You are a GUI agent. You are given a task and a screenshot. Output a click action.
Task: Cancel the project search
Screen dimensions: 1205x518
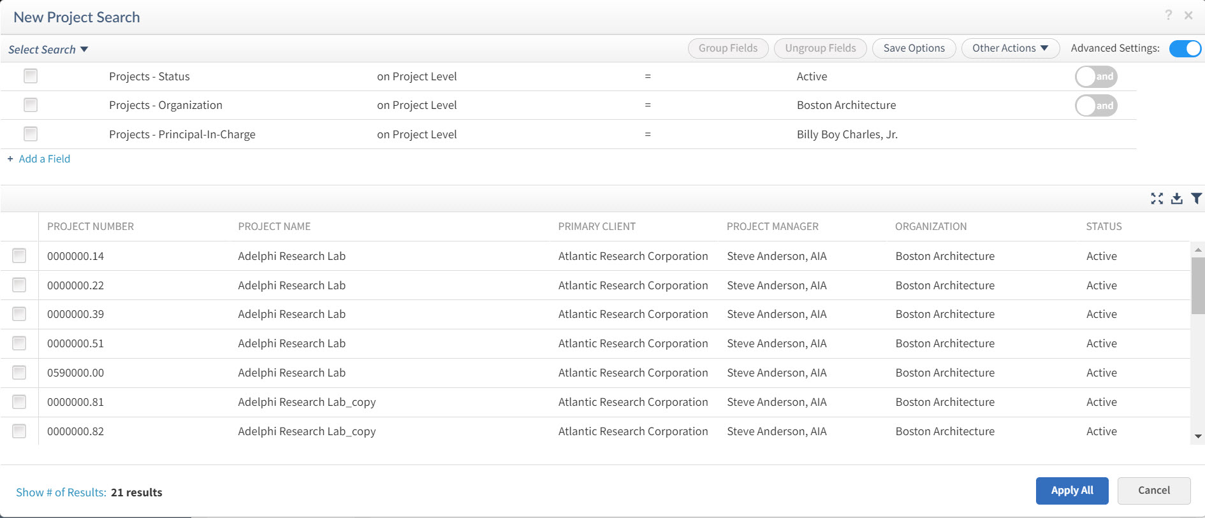(x=1154, y=491)
